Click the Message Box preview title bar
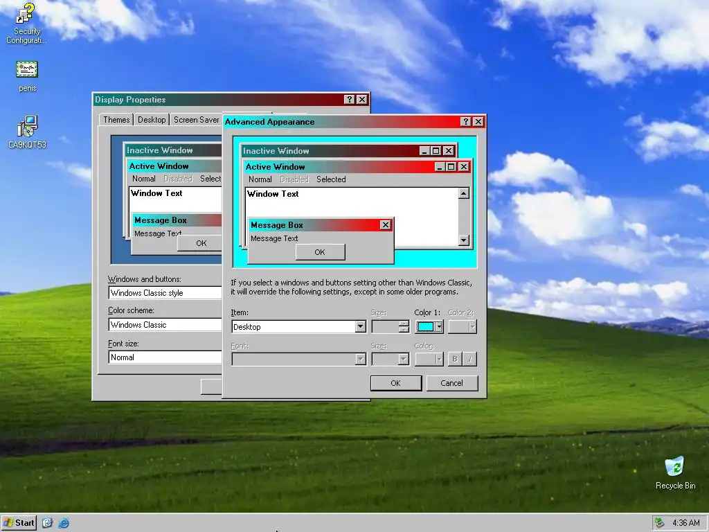 (x=321, y=225)
